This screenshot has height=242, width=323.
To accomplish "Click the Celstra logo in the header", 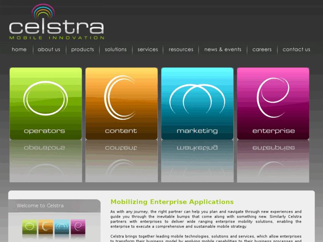I will tap(57, 22).
